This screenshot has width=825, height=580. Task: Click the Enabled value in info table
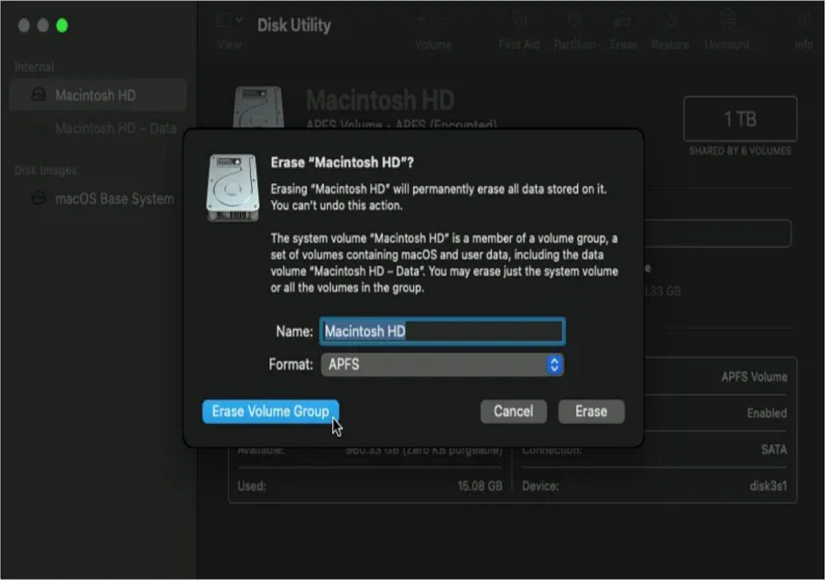coord(767,413)
